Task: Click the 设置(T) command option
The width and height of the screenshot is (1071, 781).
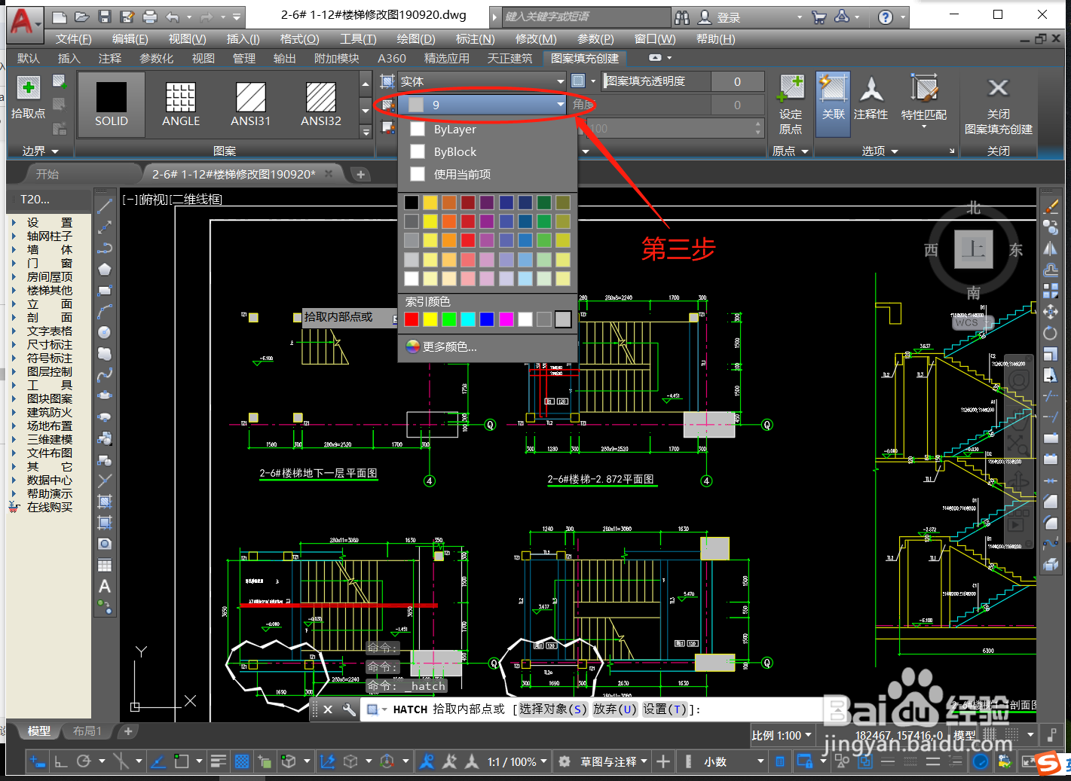Action: point(665,709)
